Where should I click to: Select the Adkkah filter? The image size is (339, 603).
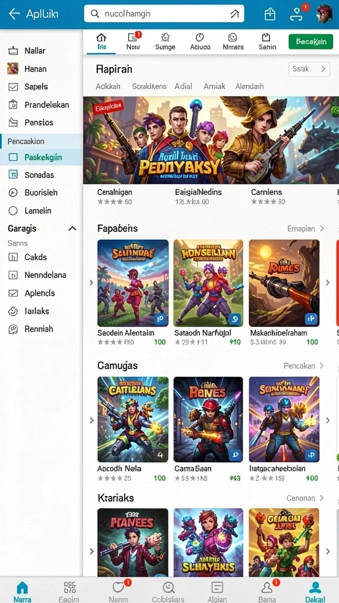pyautogui.click(x=108, y=86)
